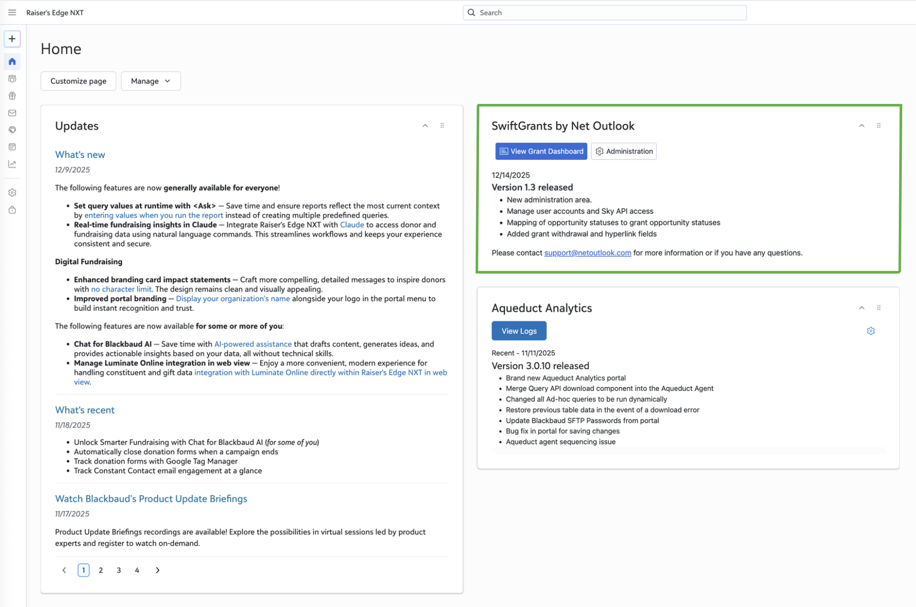Open the envelope Marketing icon in sidebar
The width and height of the screenshot is (916, 607).
[x=12, y=113]
